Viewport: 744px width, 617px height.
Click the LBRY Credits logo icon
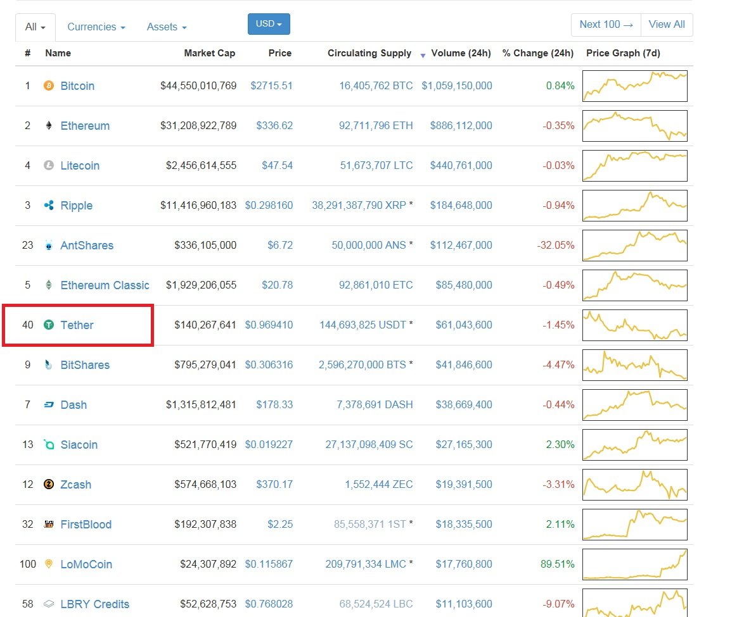48,604
